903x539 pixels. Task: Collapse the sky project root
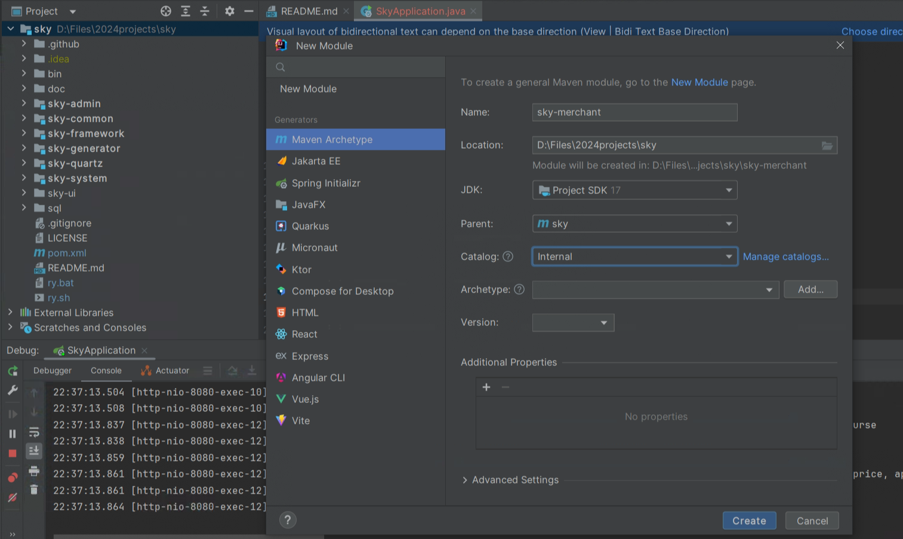[10, 29]
